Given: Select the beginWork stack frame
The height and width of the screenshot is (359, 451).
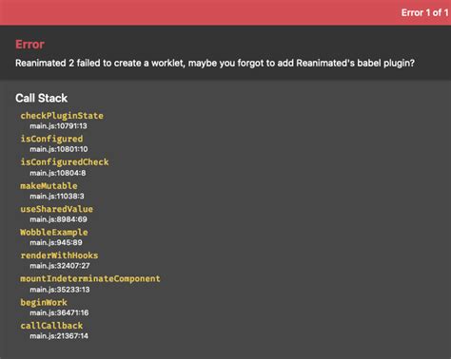Looking at the screenshot, I should coord(44,302).
